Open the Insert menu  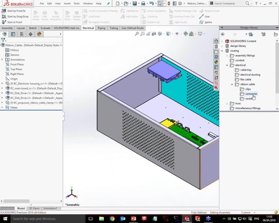[x=67, y=4]
